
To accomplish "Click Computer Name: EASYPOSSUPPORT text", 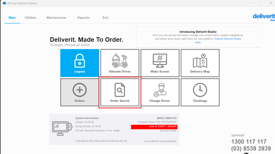I will coord(157,122).
